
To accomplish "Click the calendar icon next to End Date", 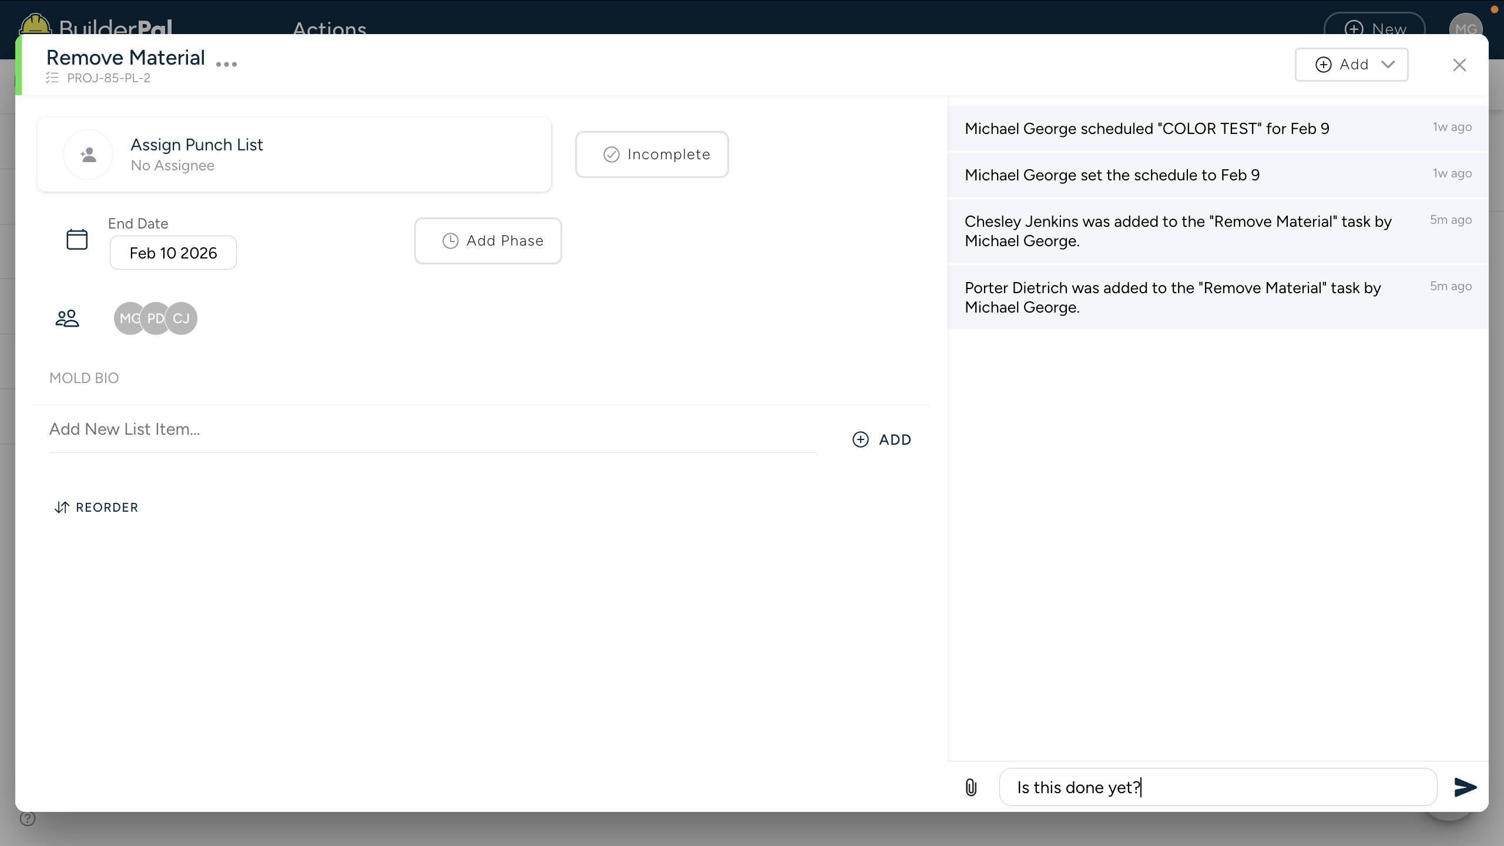I will (x=77, y=240).
